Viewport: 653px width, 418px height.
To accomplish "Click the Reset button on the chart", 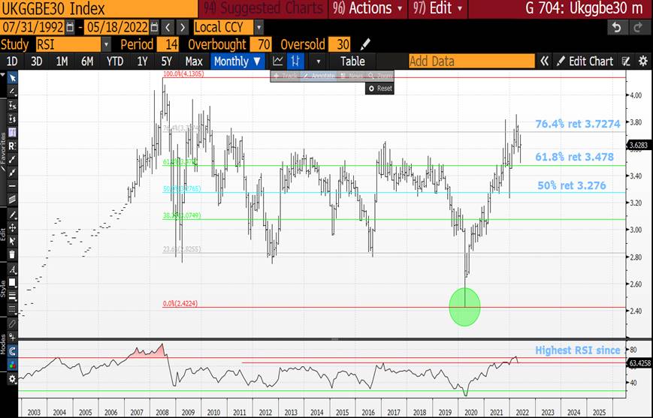I will coord(380,88).
